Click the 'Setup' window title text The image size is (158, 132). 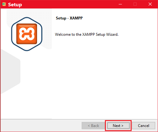click(x=15, y=5)
